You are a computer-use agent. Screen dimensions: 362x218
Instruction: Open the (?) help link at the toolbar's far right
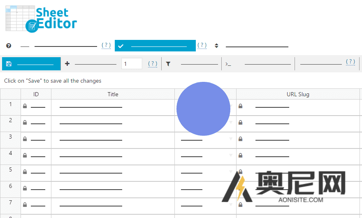350,61
